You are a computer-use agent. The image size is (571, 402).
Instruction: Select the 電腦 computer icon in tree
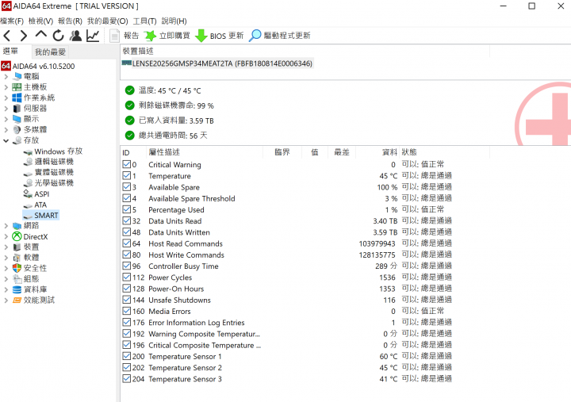[x=17, y=76]
